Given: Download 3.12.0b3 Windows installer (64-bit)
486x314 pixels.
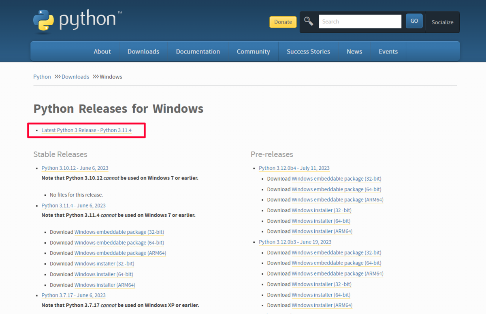Looking at the screenshot, I should [321, 295].
